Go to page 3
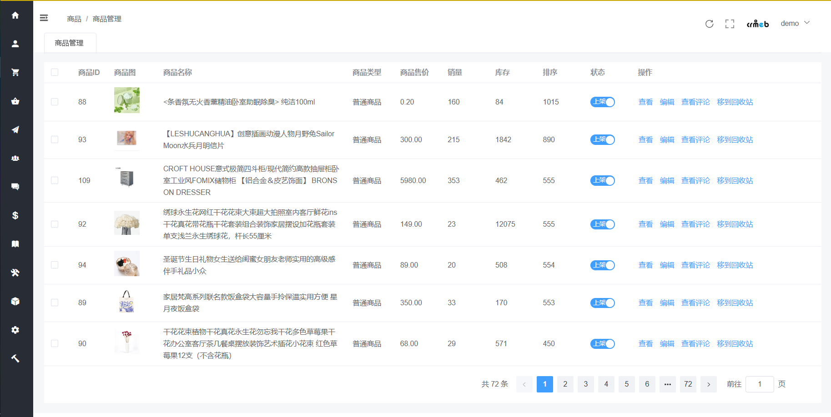Image resolution: width=831 pixels, height=417 pixels. pos(585,384)
